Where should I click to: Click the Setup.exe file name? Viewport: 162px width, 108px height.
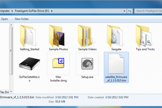click(x=87, y=77)
